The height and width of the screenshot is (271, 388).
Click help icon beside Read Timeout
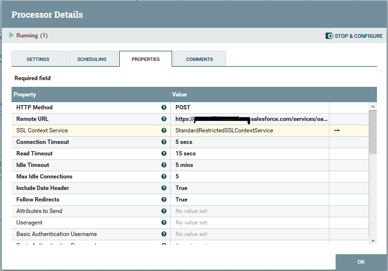click(164, 153)
